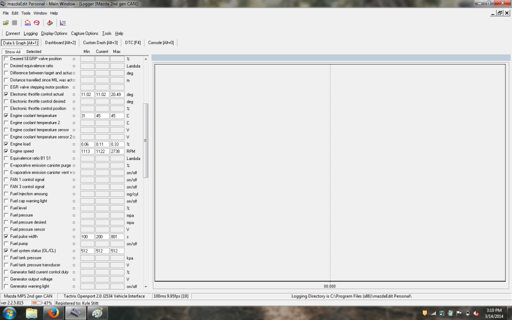
Task: Click the small square beside Fuel pump
Action: [74, 244]
